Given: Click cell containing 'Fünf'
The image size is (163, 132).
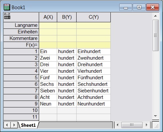Looking at the screenshot, I should (48, 78).
